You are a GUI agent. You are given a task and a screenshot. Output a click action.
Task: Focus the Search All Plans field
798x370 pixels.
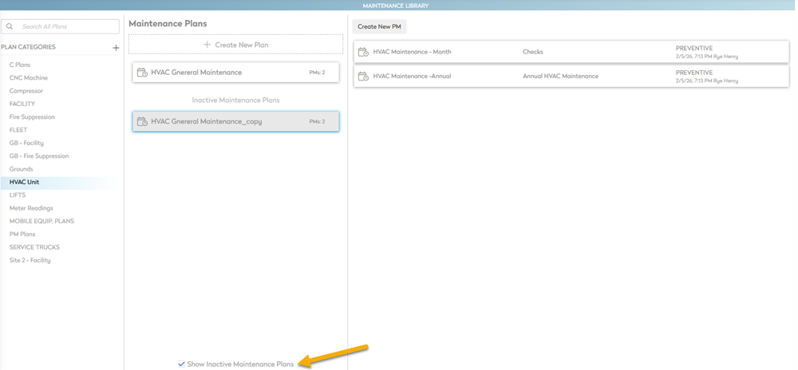pos(68,26)
